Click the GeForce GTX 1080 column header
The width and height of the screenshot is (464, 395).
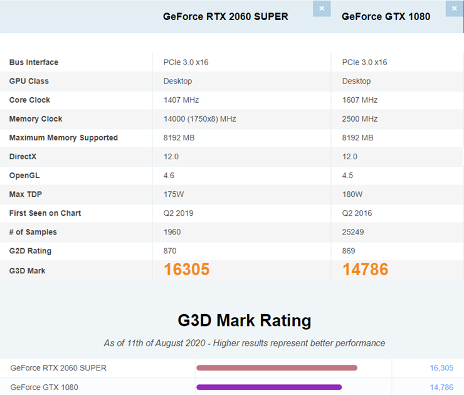[x=386, y=16]
